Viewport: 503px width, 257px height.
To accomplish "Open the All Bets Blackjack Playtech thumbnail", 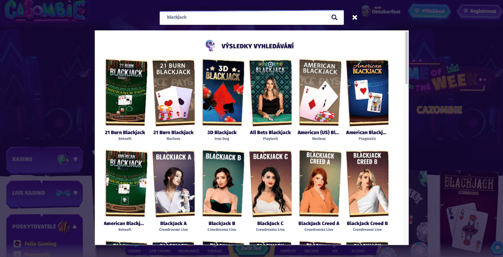I will [270, 93].
